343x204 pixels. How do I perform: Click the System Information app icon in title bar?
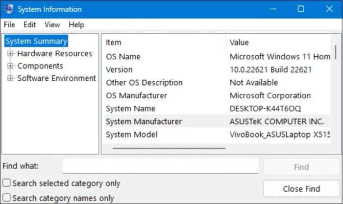[x=9, y=9]
